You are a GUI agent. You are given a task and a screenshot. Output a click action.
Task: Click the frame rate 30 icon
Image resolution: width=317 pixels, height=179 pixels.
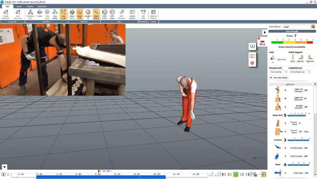point(255,174)
